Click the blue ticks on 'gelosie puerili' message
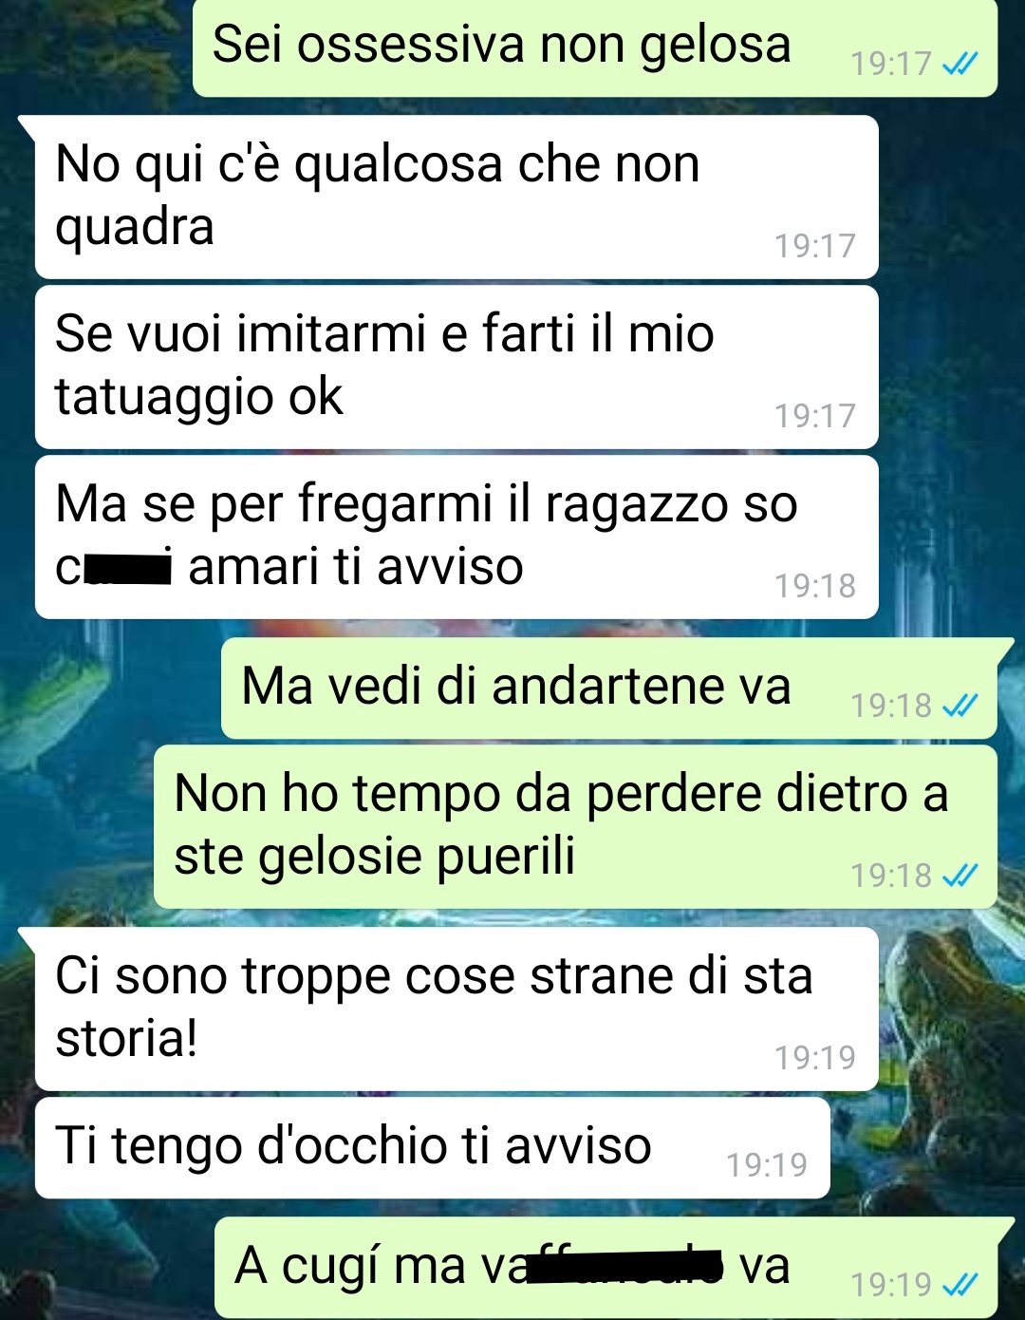 (x=960, y=875)
